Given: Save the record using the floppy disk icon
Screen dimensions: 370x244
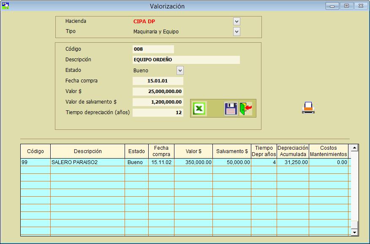Looking at the screenshot, I should [231, 109].
